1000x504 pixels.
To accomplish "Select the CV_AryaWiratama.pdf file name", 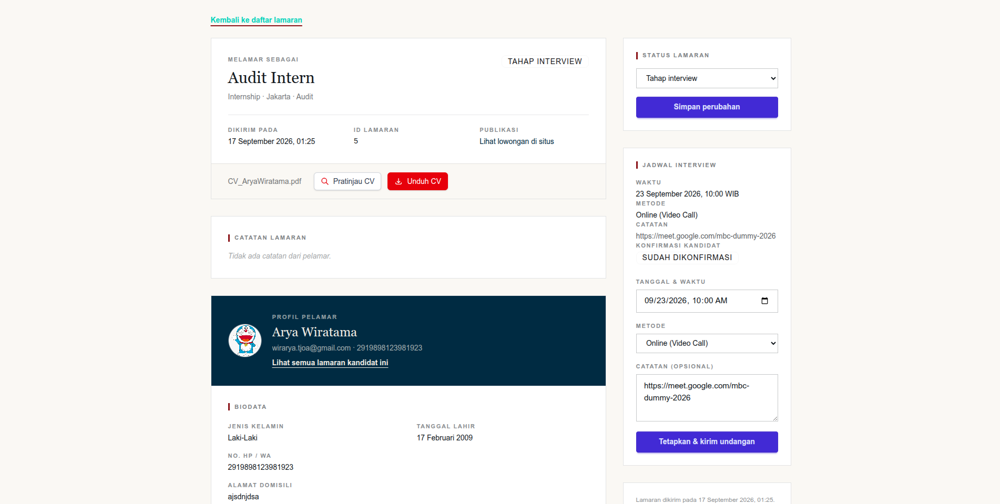I will (264, 181).
